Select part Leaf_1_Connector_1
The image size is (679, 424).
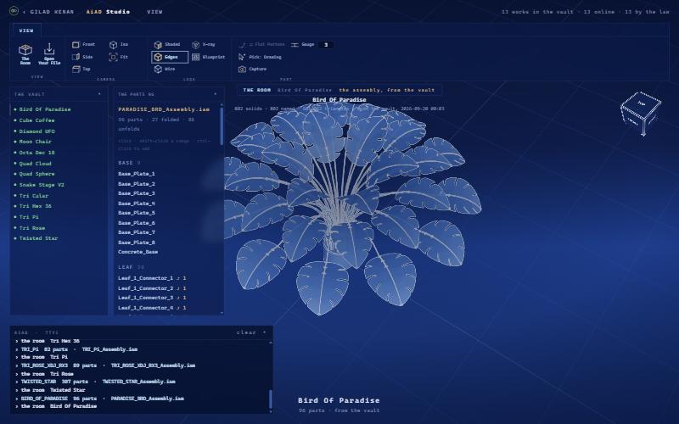click(x=152, y=278)
